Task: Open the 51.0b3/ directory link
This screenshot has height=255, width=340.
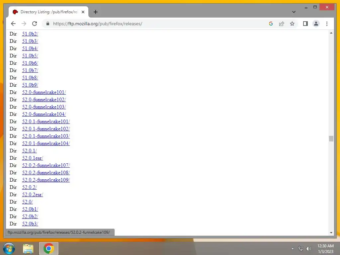Action: [30, 41]
